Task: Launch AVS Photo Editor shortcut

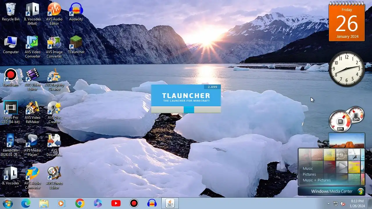Action: coord(54,178)
